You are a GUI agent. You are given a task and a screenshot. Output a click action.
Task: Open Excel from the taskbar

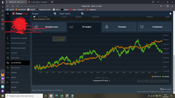tap(62, 96)
